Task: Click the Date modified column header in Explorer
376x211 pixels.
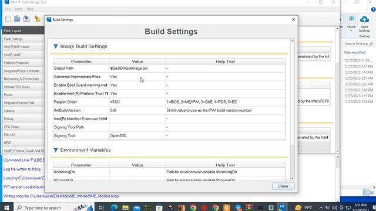Action: tap(355, 52)
